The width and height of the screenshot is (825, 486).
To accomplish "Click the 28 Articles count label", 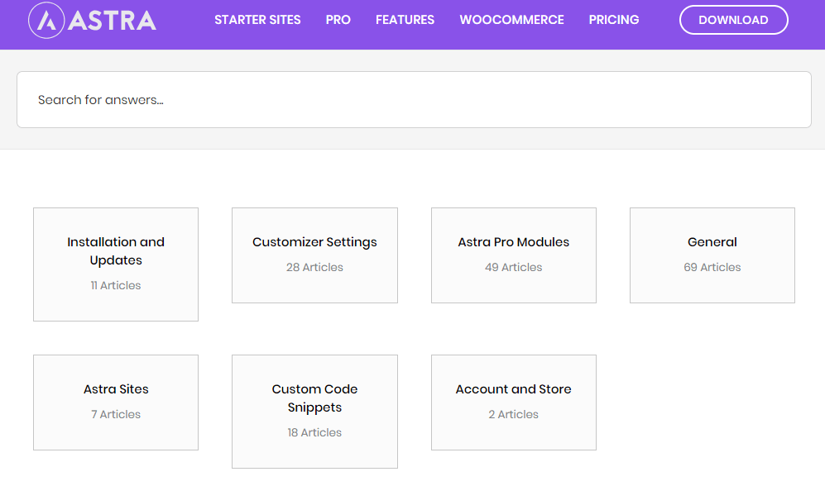I will coord(314,268).
